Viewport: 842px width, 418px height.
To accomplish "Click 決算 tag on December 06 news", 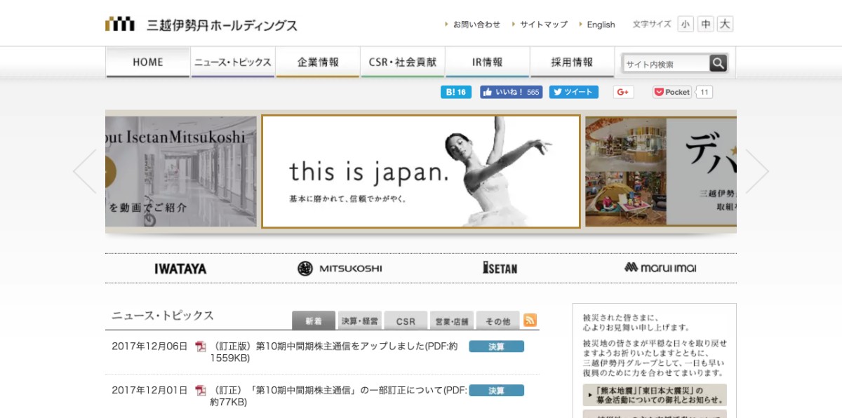I will (496, 346).
